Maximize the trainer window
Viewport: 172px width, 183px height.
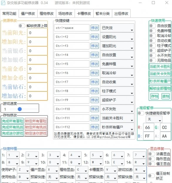pyautogui.click(x=153, y=3)
